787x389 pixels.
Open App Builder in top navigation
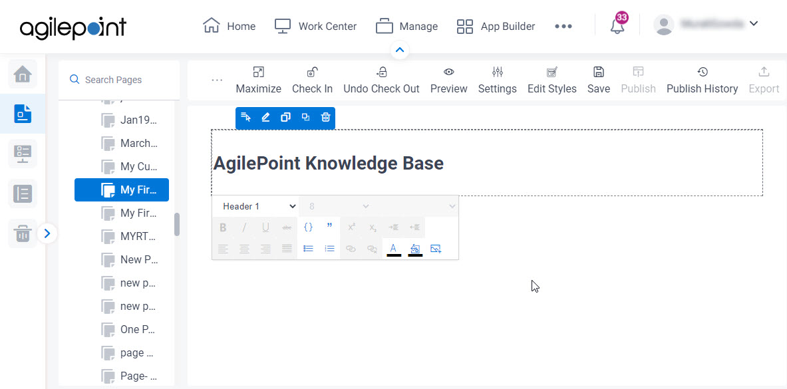[x=496, y=26]
